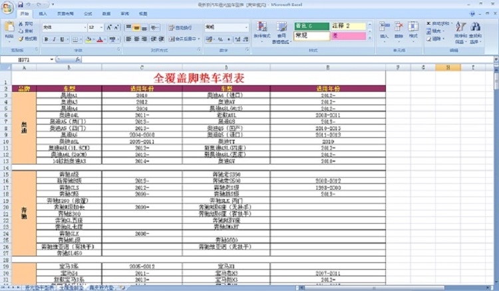
Task: Apply red font color with A icon
Action: coord(101,39)
